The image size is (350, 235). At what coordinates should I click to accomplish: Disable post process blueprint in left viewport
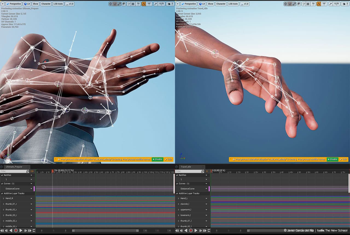(x=157, y=159)
